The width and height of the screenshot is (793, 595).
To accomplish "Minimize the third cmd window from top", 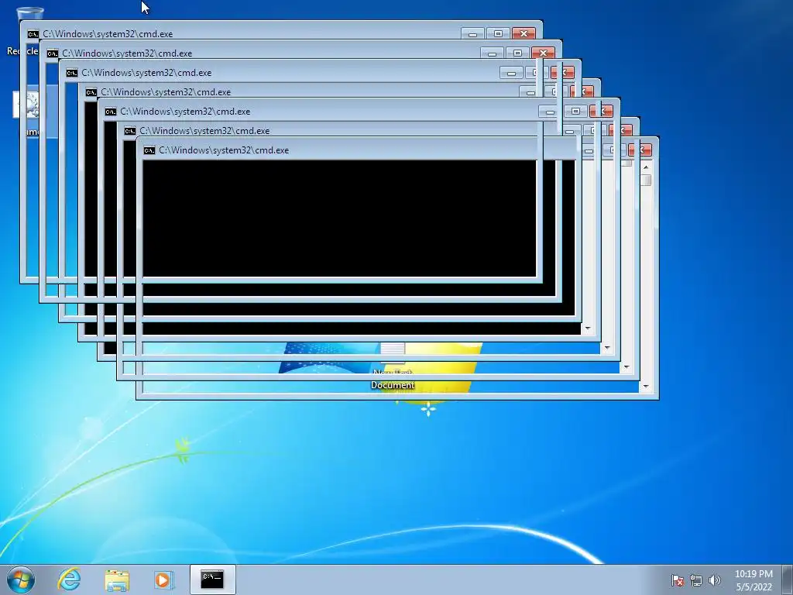I will pos(511,73).
